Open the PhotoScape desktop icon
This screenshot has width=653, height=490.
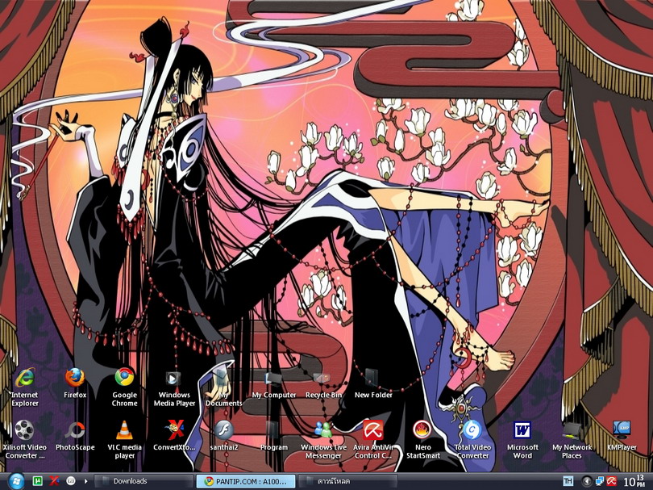[75, 436]
